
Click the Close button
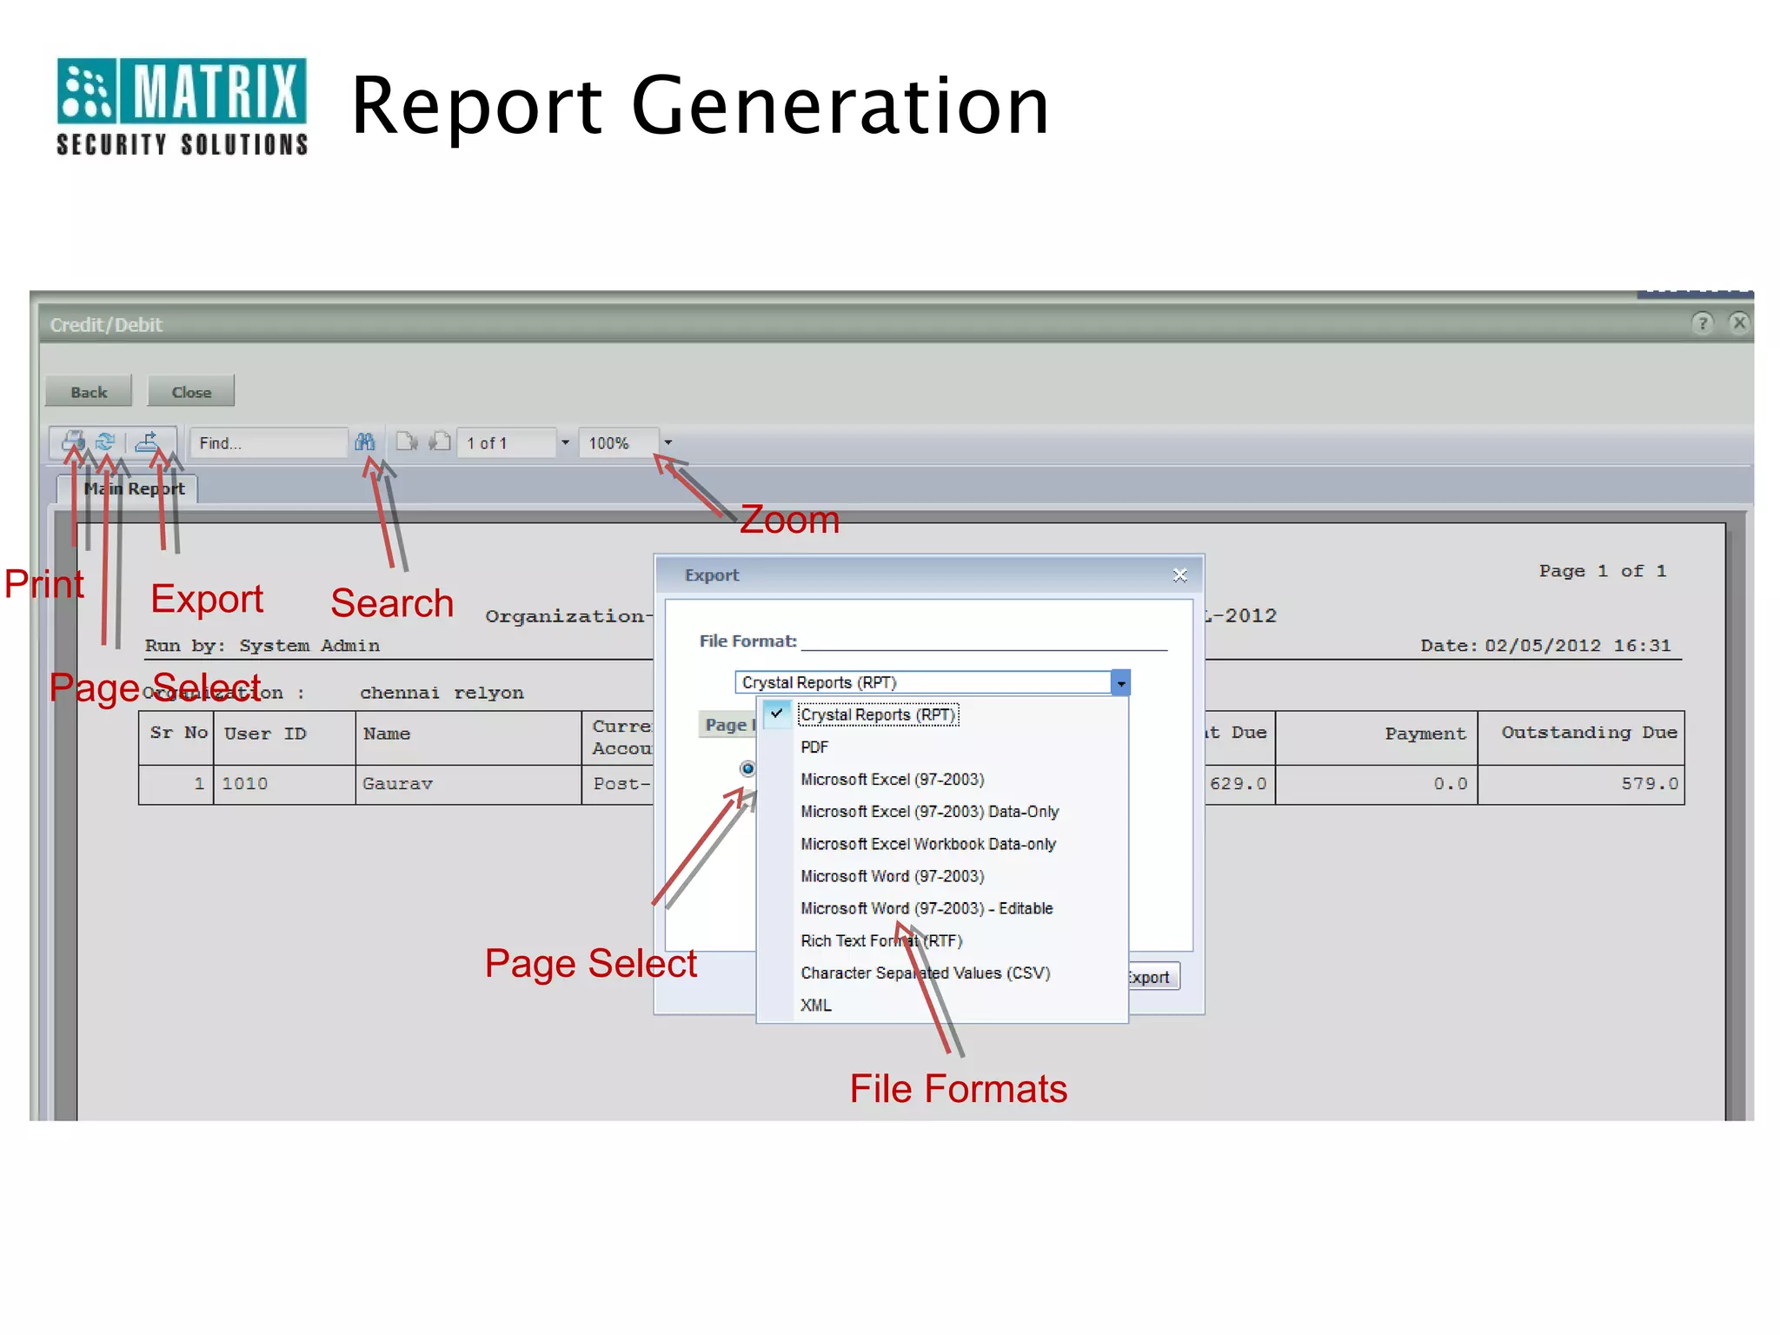191,392
